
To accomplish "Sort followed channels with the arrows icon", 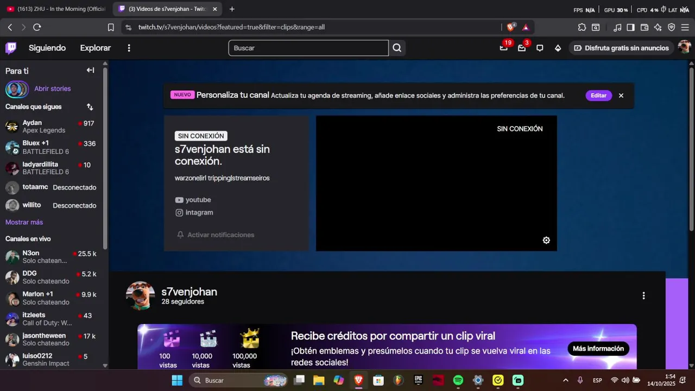I will [90, 107].
